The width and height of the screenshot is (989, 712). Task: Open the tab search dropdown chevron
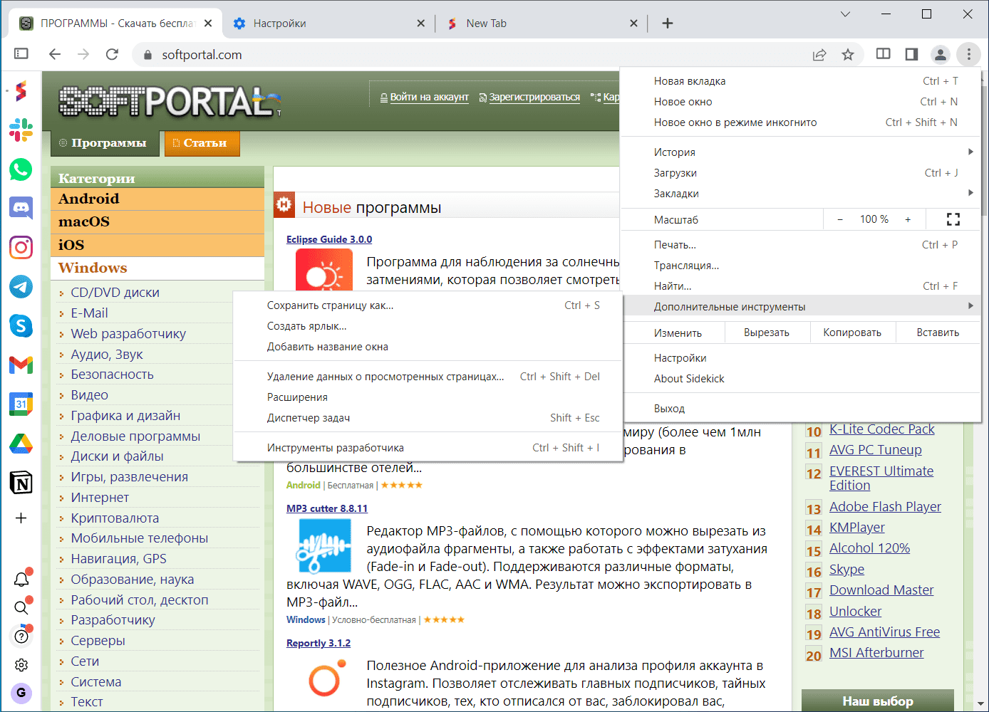(x=845, y=14)
